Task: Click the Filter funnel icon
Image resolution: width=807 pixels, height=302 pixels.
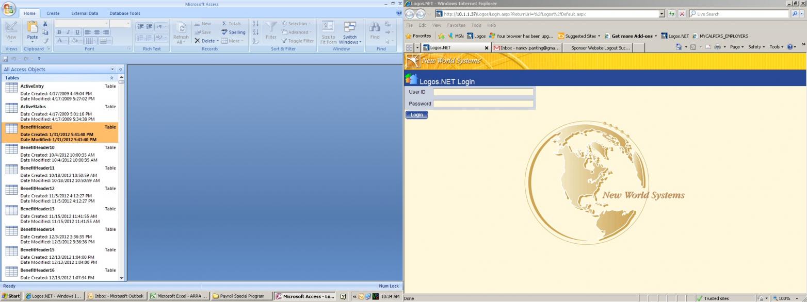Action: click(271, 27)
